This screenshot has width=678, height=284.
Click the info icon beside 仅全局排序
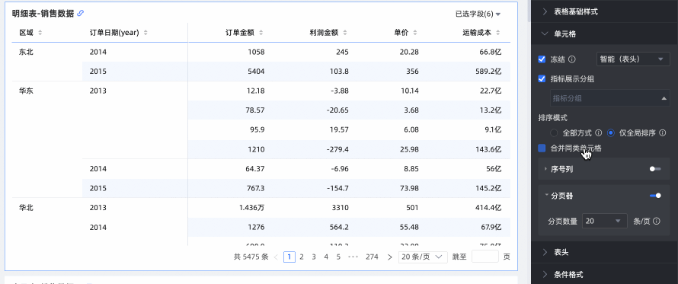(x=663, y=133)
